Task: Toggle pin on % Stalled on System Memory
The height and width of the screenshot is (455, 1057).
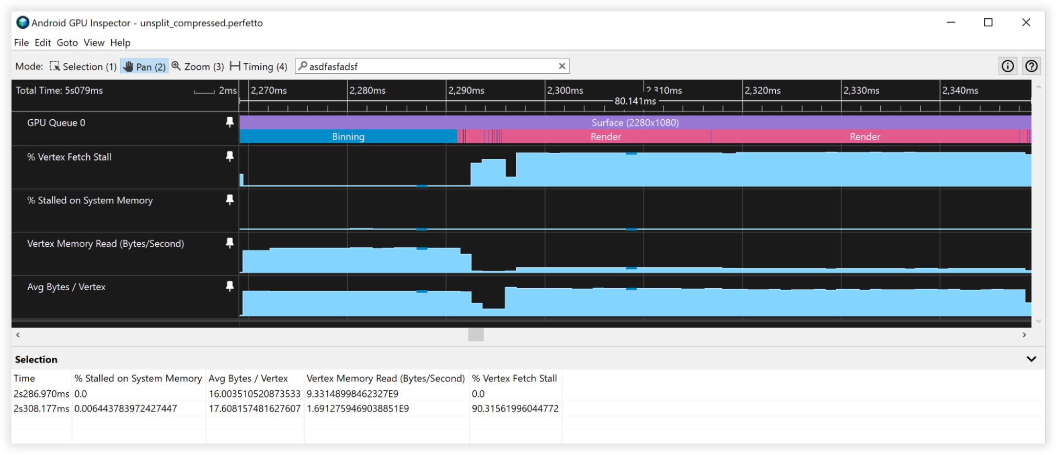Action: [229, 200]
